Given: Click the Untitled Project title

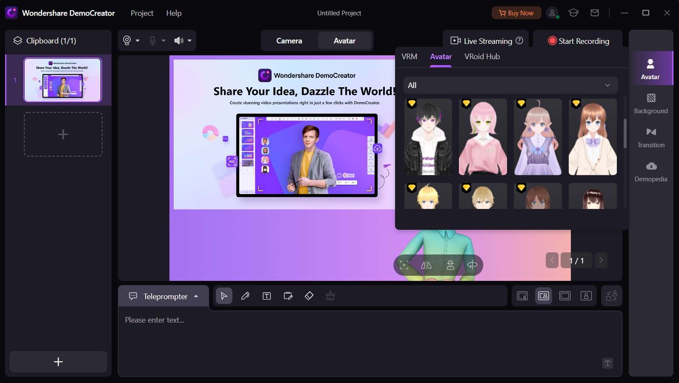Looking at the screenshot, I should (x=339, y=13).
